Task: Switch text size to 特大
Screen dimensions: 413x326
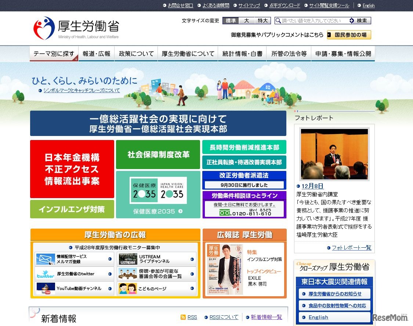Action: tap(262, 21)
